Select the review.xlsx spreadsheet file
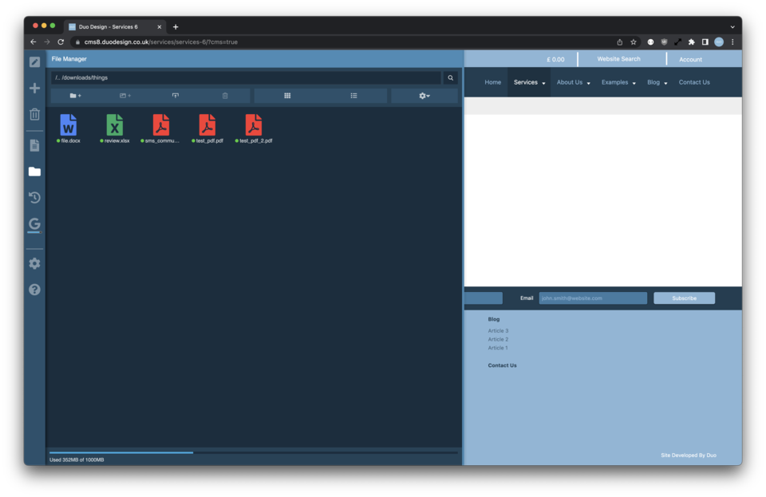 click(x=115, y=126)
